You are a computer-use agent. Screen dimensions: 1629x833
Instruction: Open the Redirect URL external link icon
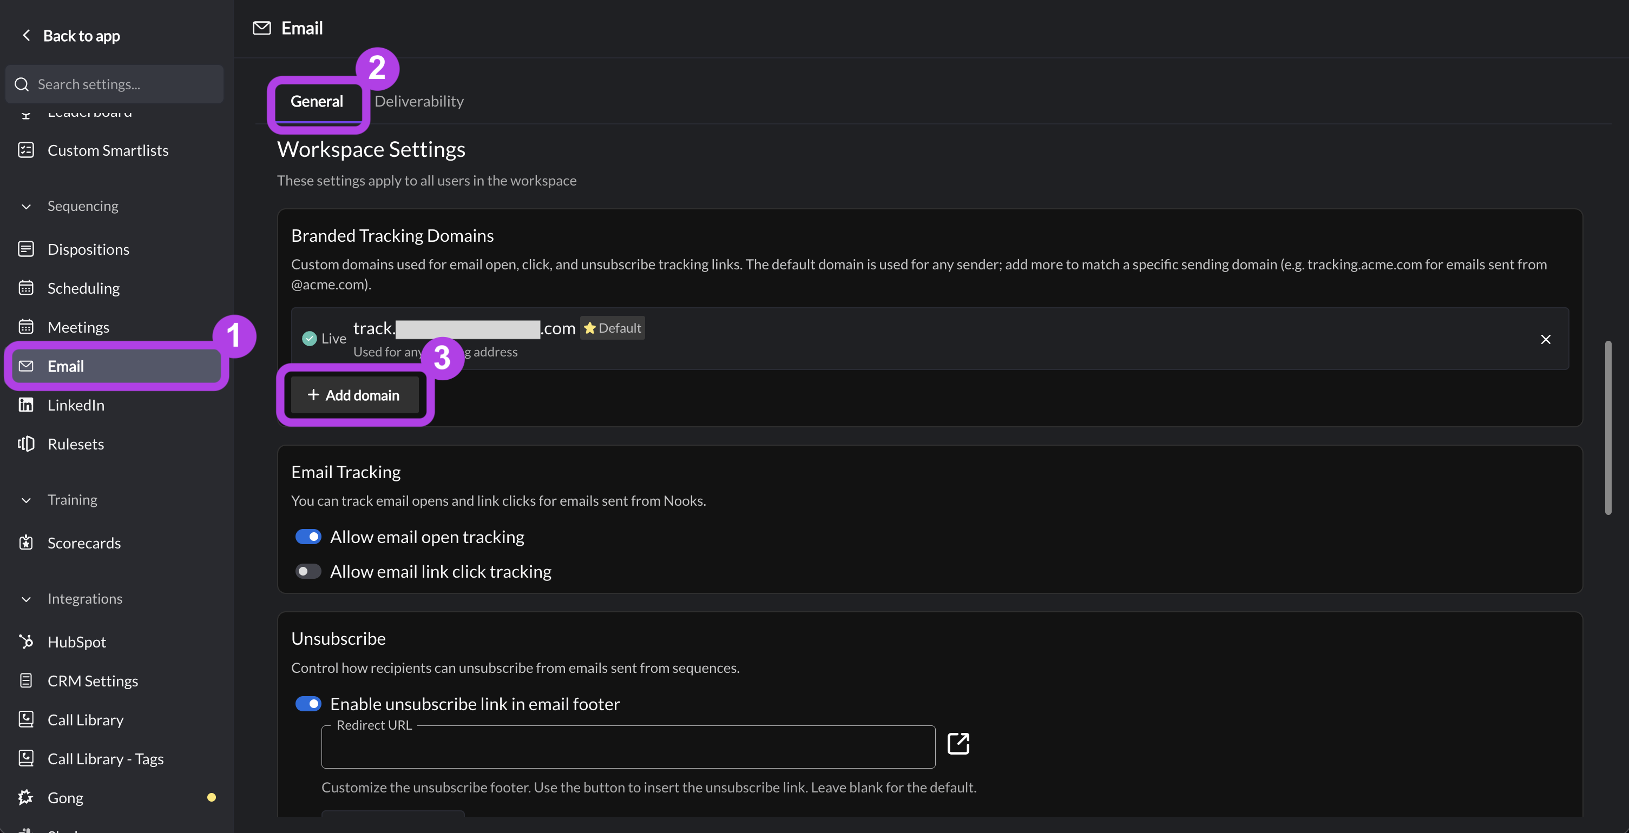[958, 743]
